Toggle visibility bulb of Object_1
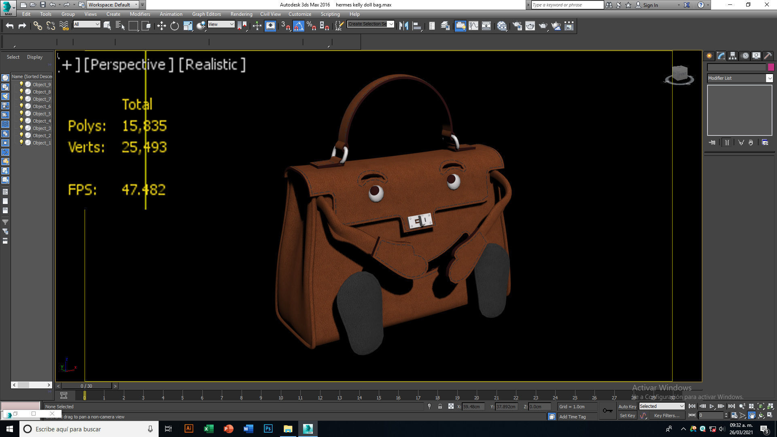The width and height of the screenshot is (777, 437). click(21, 142)
